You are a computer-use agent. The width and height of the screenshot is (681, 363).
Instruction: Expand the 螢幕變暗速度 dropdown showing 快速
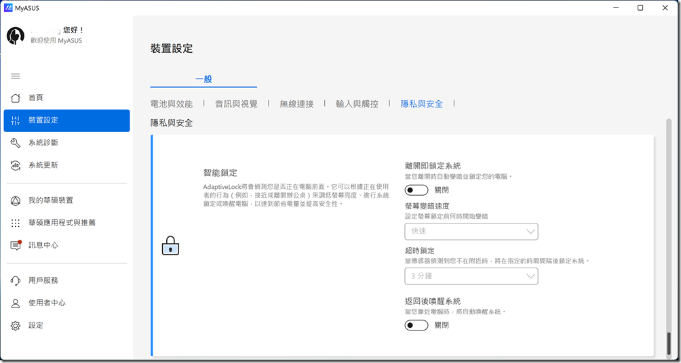471,232
